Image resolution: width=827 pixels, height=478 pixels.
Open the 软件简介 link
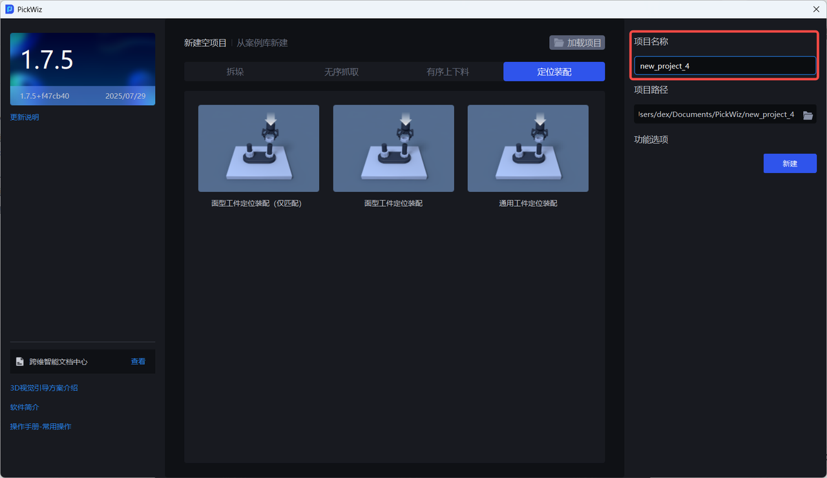tap(25, 407)
